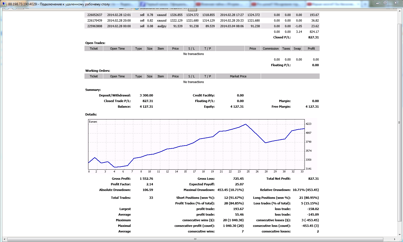Select ticket number 226170439
The width and height of the screenshot is (403, 242).
[95, 20]
